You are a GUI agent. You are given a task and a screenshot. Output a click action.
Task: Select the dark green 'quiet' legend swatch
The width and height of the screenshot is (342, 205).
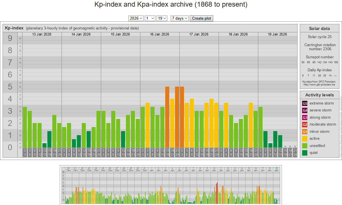[x=305, y=153]
